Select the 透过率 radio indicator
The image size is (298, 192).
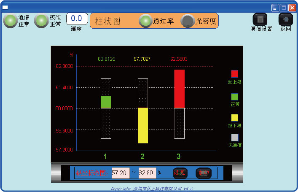(146, 21)
